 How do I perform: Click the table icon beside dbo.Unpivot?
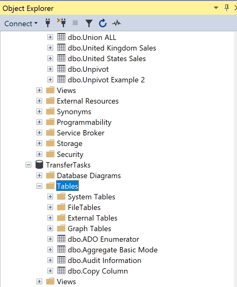point(61,69)
